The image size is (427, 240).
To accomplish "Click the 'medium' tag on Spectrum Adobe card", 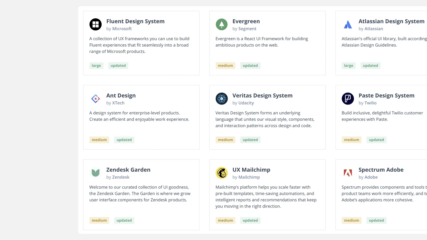I will click(351, 220).
